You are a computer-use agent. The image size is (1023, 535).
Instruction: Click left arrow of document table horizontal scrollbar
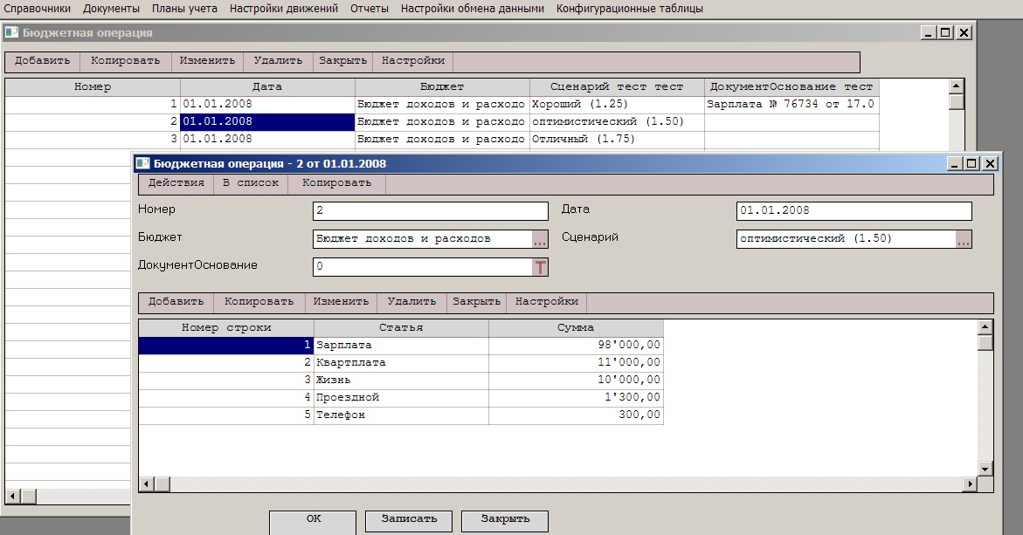point(146,484)
